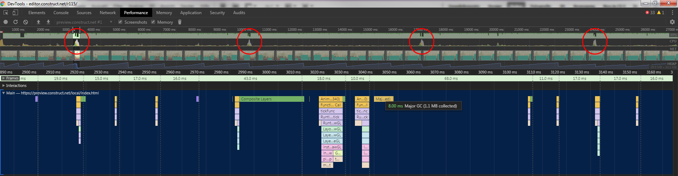The width and height of the screenshot is (678, 176).
Task: Expand the Interactions section
Action: pos(4,86)
